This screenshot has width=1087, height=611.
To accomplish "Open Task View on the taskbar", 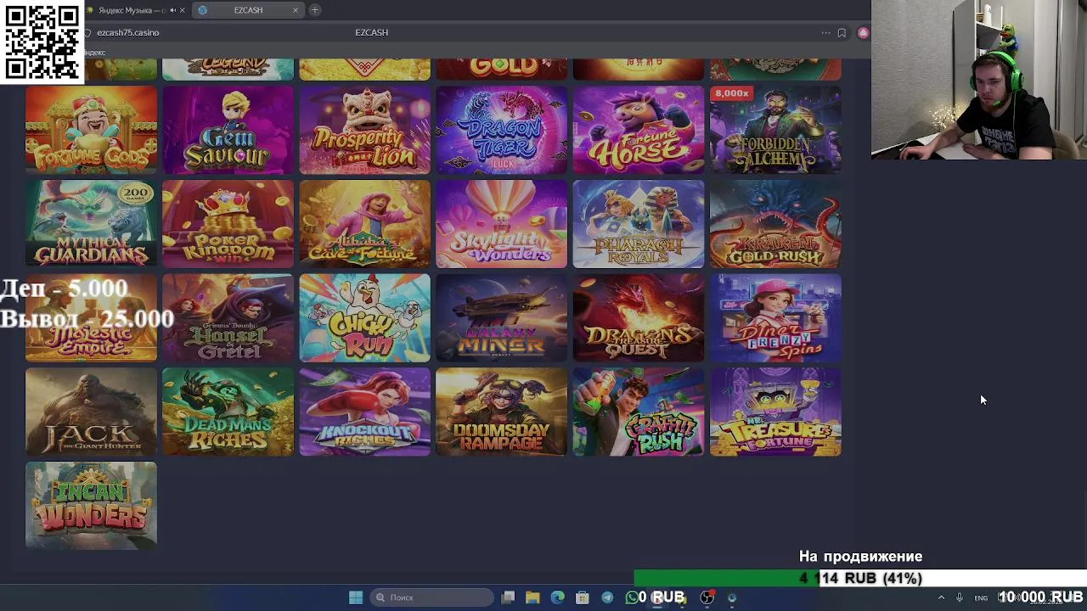I will click(x=508, y=597).
